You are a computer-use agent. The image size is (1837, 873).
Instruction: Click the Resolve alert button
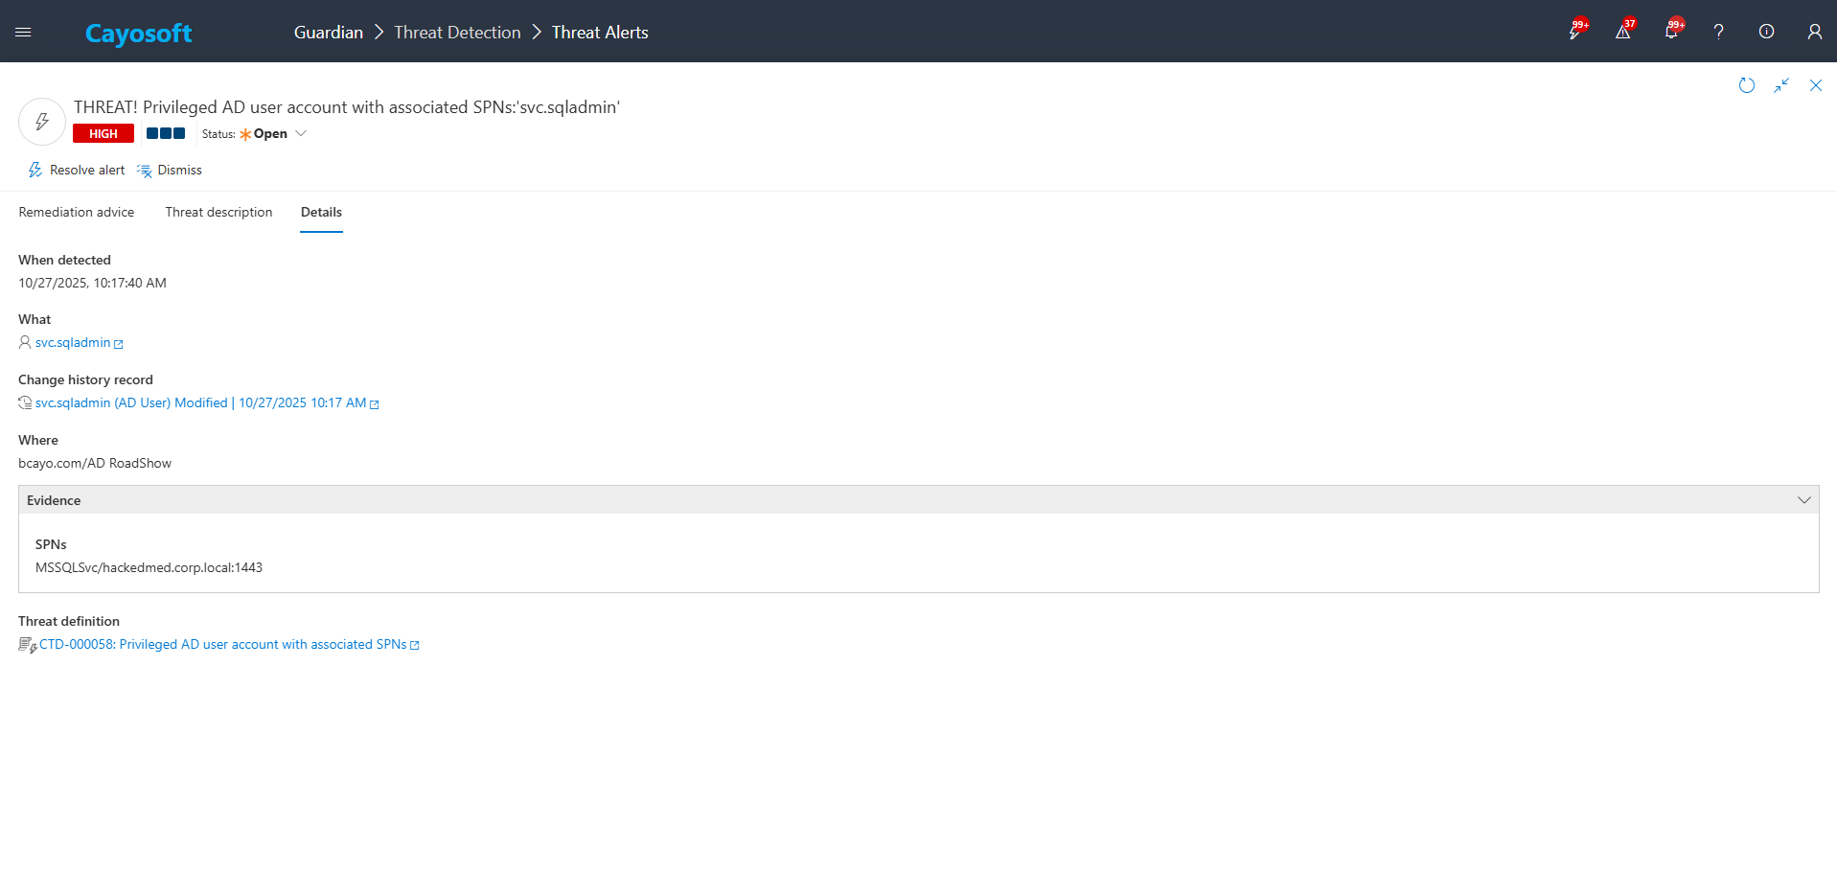[77, 170]
